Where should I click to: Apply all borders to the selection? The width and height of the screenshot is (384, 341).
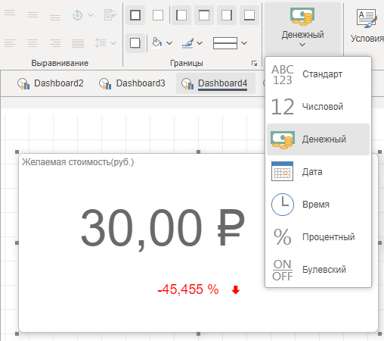point(135,15)
